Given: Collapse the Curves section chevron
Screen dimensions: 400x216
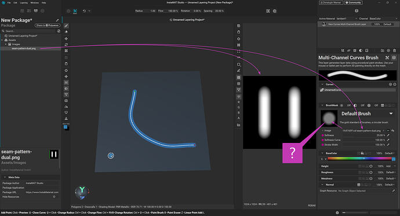Looking at the screenshot, I should tap(322, 85).
